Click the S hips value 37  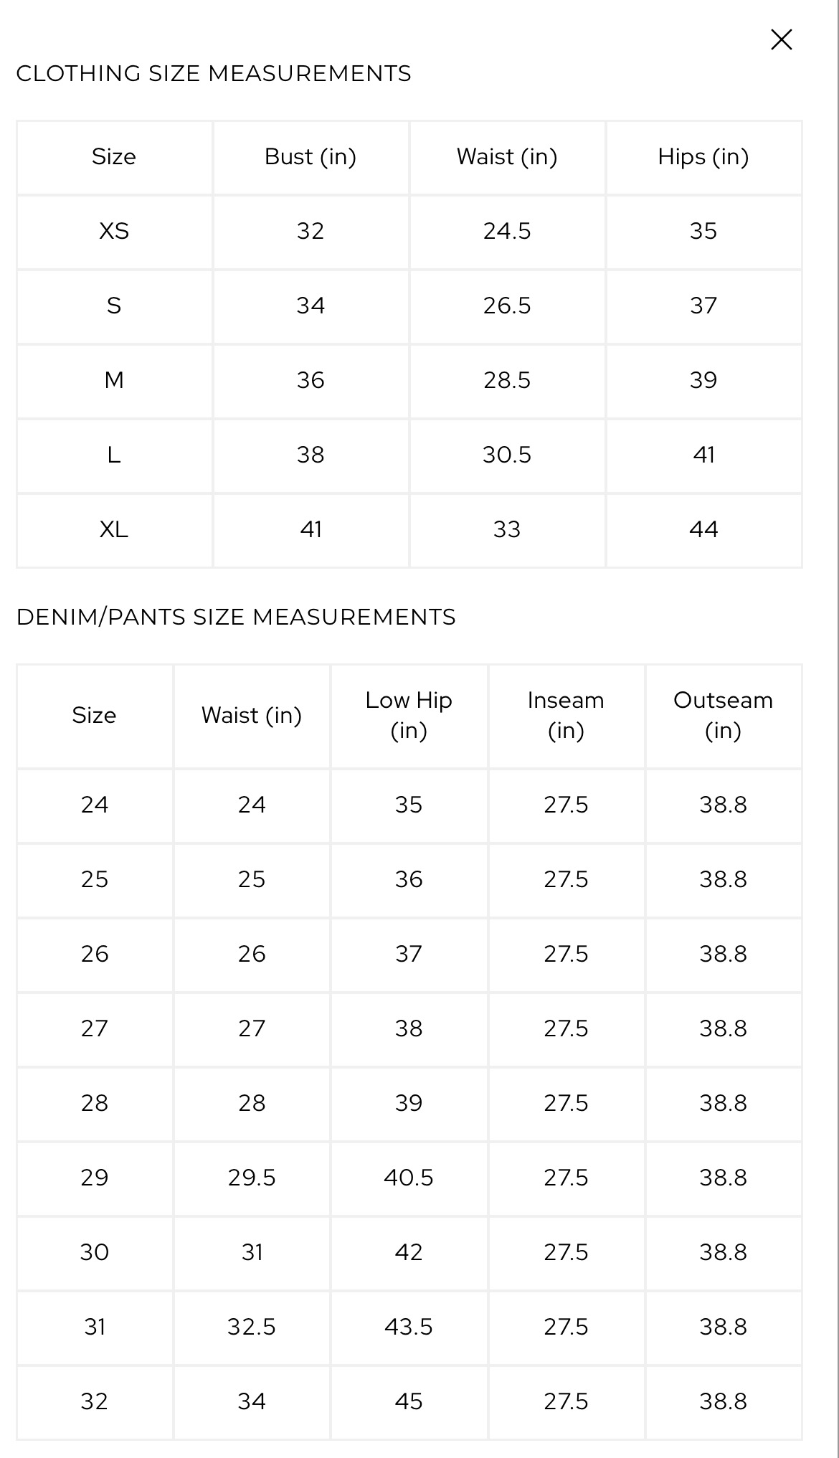click(703, 306)
